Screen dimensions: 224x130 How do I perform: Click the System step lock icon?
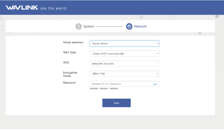pos(78,26)
